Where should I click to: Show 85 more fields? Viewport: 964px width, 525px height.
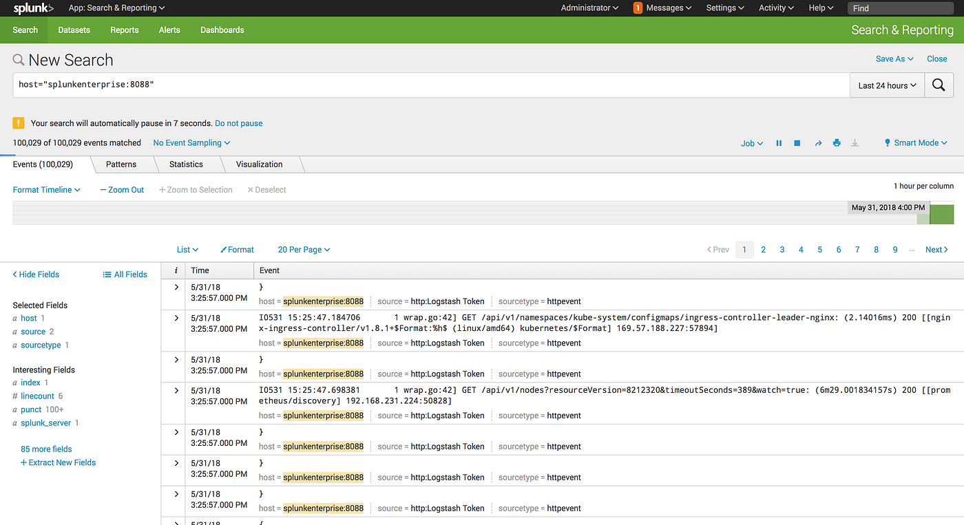coord(45,449)
